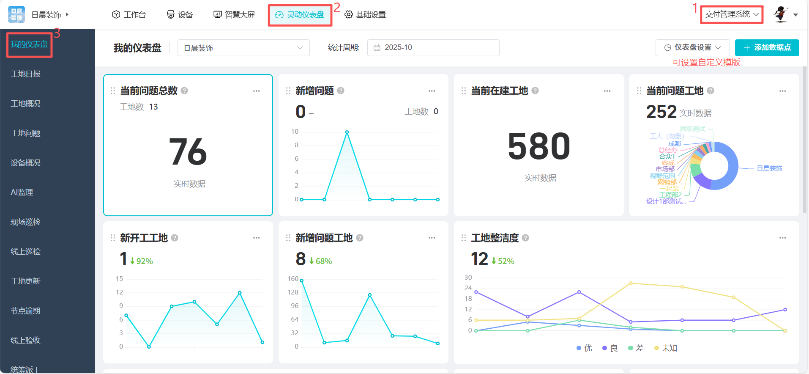The width and height of the screenshot is (809, 374).
Task: Click the 添加数据点 button
Action: click(767, 47)
